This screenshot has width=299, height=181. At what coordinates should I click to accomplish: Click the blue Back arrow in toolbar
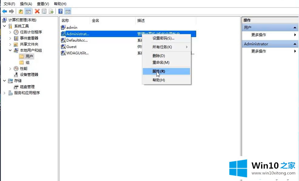pos(5,12)
